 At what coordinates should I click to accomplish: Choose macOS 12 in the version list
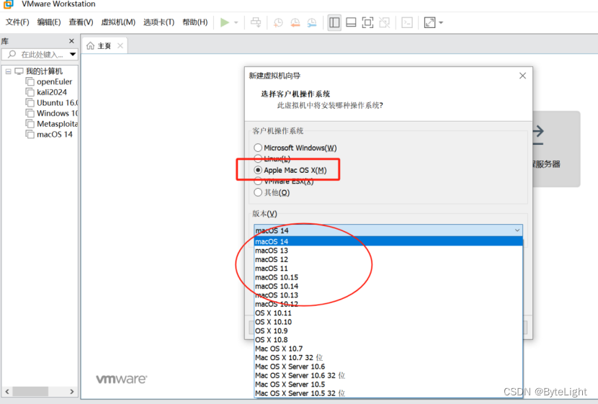pos(388,259)
